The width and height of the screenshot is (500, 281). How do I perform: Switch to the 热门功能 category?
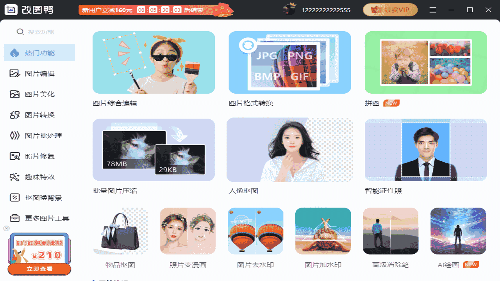tap(39, 52)
